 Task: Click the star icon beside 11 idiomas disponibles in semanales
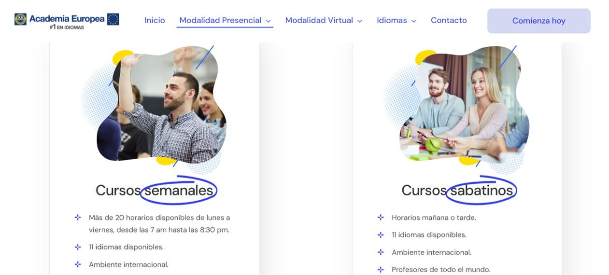(x=78, y=247)
